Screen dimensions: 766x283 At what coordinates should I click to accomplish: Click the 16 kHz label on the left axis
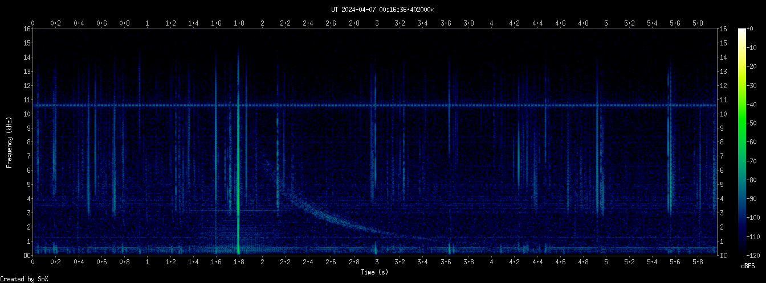[26, 29]
